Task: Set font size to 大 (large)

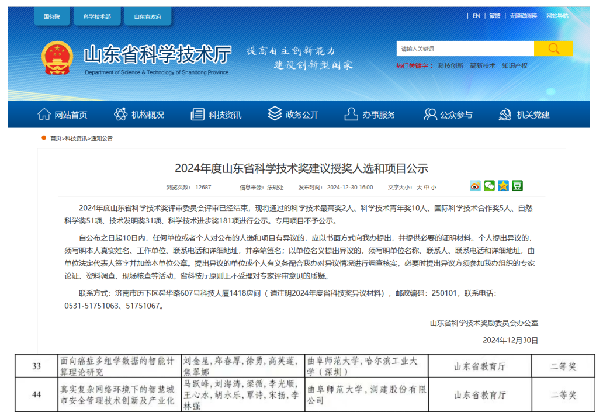Action: pos(419,188)
